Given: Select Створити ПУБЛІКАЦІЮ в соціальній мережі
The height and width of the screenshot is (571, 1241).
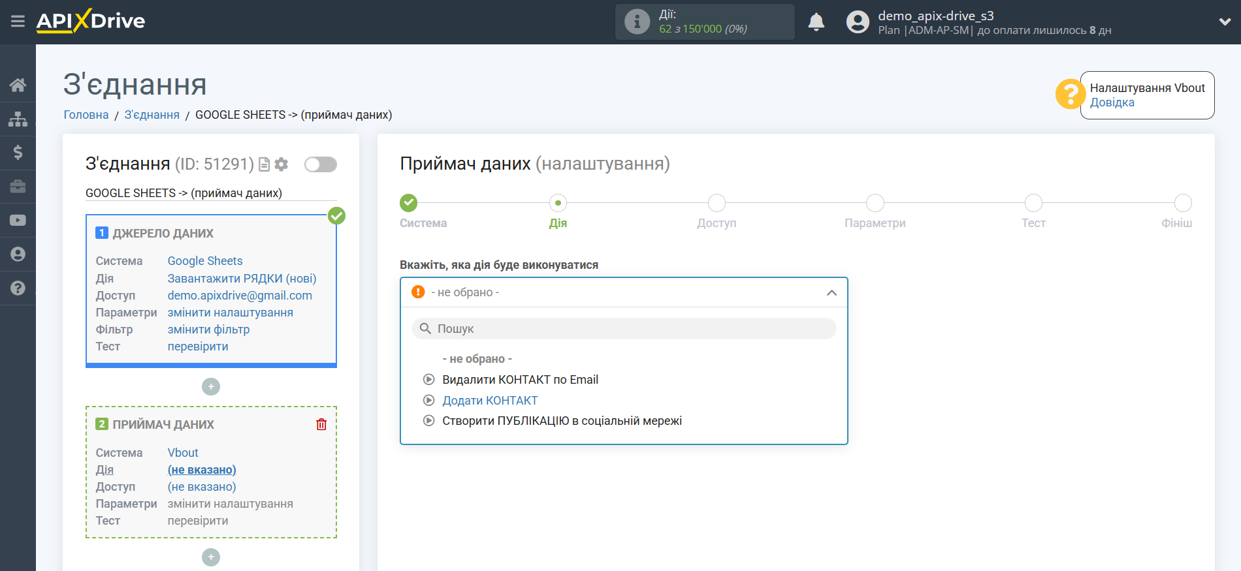Looking at the screenshot, I should tap(562, 421).
